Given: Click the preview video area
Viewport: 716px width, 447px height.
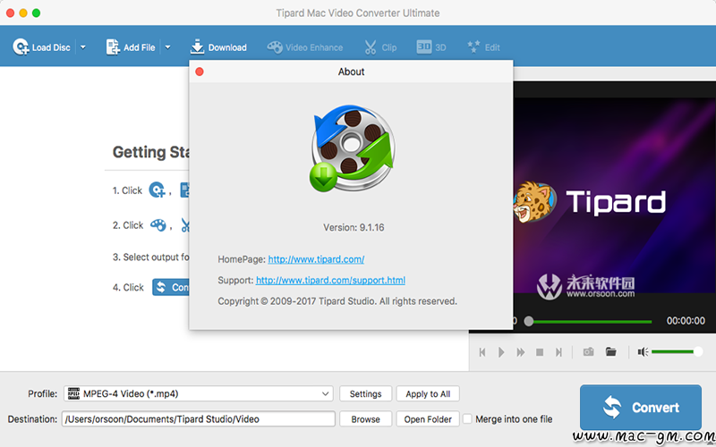Looking at the screenshot, I should (614, 196).
